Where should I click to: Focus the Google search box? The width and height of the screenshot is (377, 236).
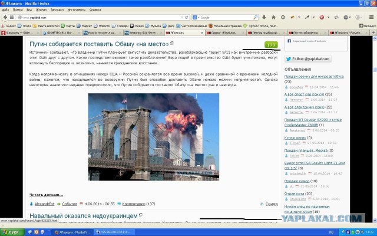point(226,17)
